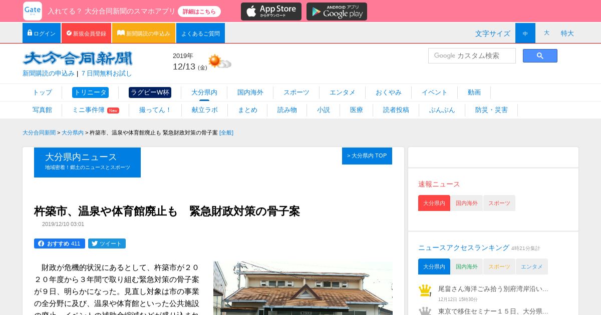
Task: Open the 読み物 submenu item
Action: (x=287, y=110)
